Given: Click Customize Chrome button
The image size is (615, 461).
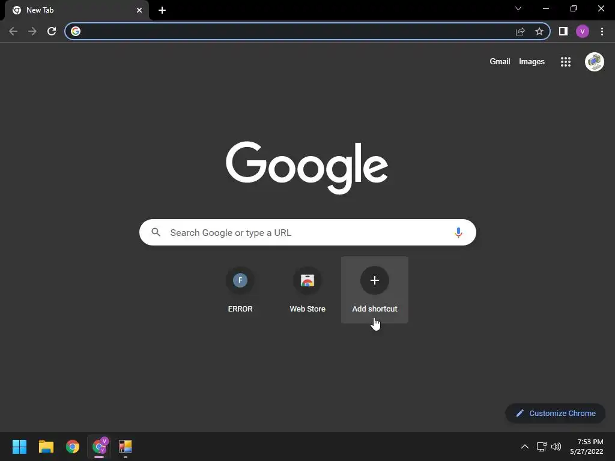Looking at the screenshot, I should coord(556,413).
